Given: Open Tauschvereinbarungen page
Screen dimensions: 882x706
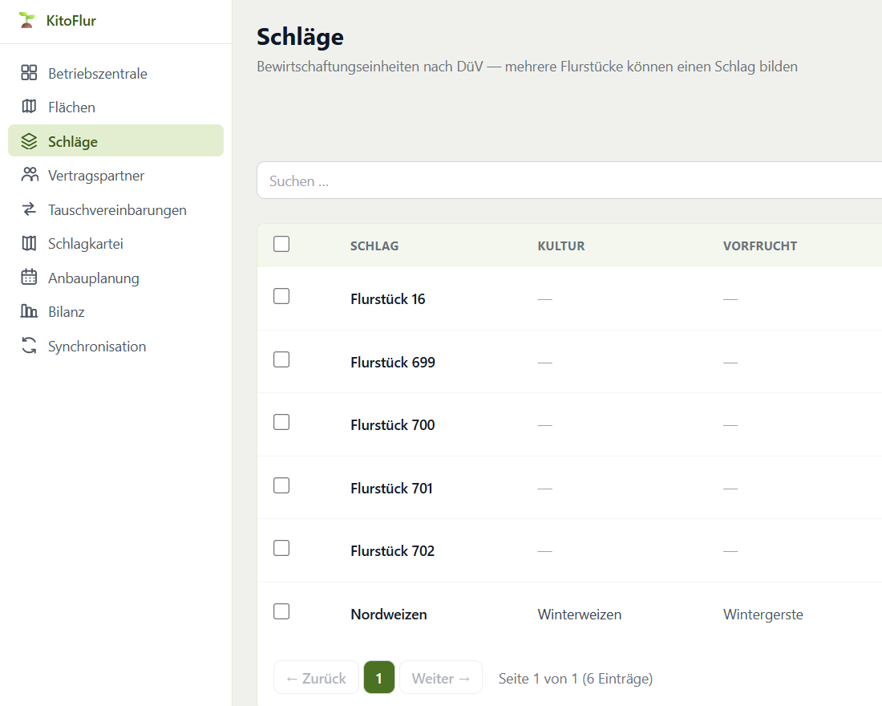Looking at the screenshot, I should [116, 209].
